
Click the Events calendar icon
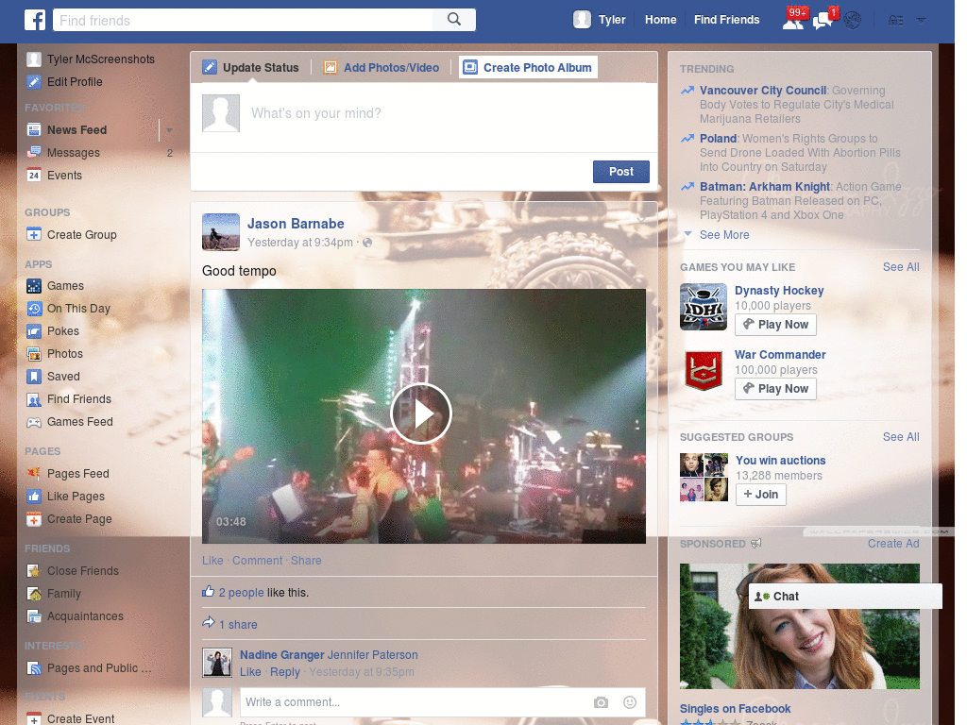(34, 176)
